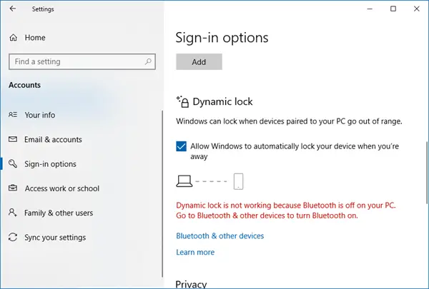Click the Find a setting field
429x289 pixels.
[x=82, y=61]
